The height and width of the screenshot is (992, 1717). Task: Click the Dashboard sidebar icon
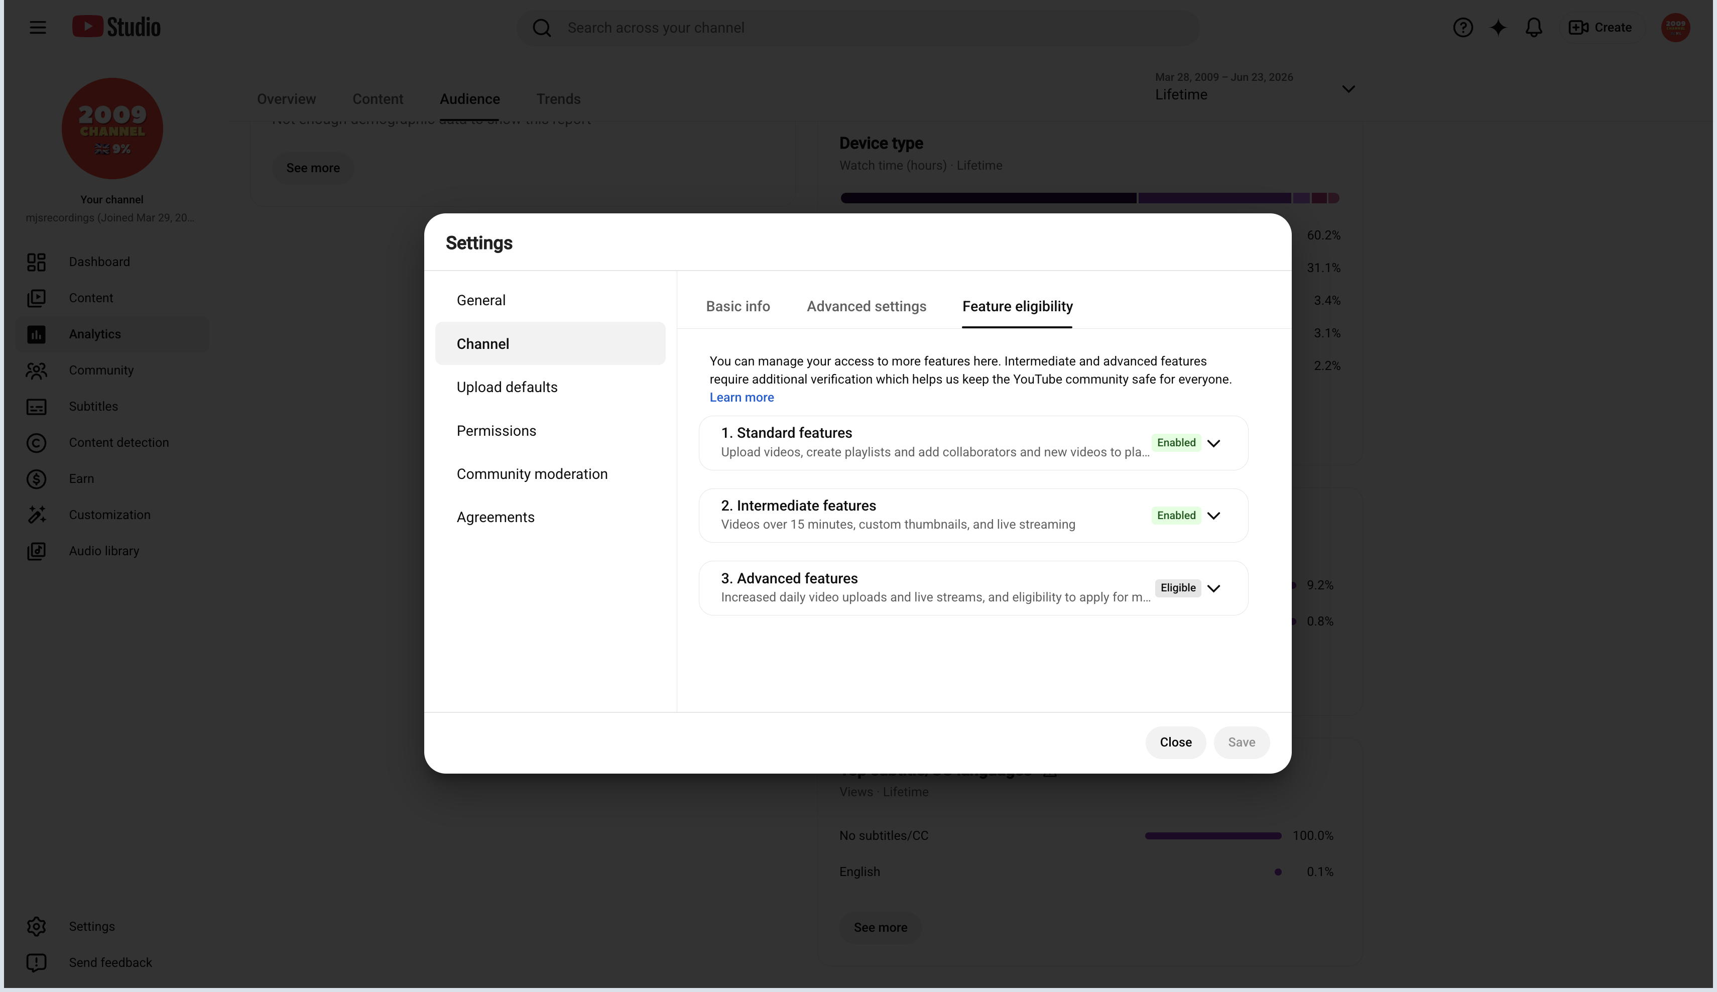(x=36, y=262)
